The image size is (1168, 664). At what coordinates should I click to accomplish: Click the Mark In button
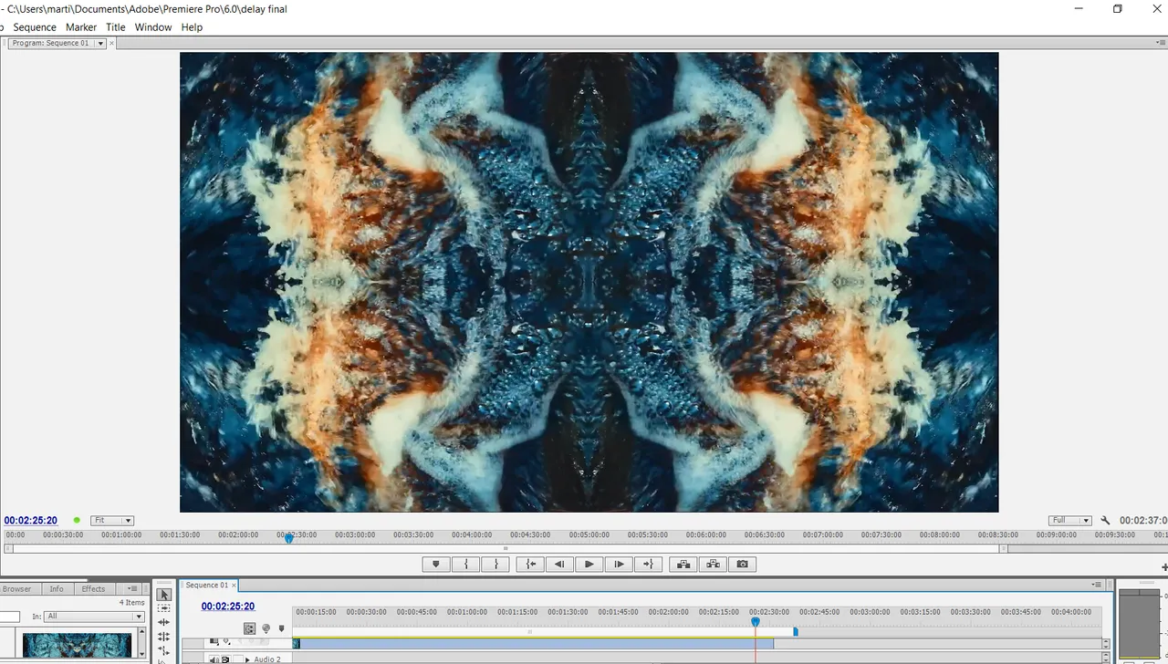[x=466, y=565]
